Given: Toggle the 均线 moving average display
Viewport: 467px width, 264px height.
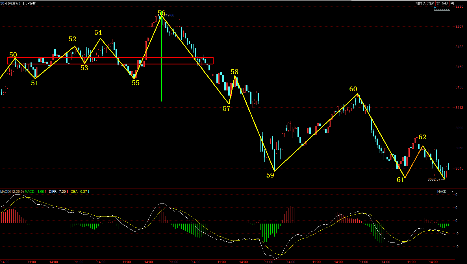Looking at the screenshot, I should 431,3.
